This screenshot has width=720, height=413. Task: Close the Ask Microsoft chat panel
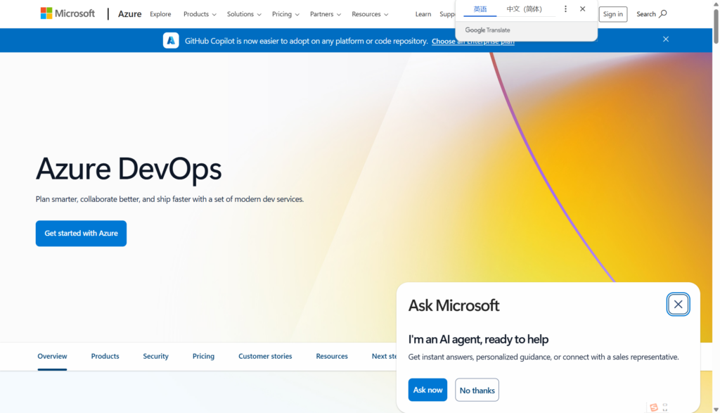[678, 304]
